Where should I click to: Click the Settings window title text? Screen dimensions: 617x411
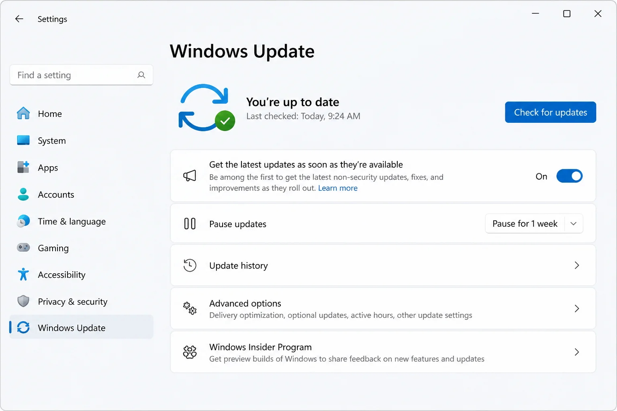(x=52, y=19)
